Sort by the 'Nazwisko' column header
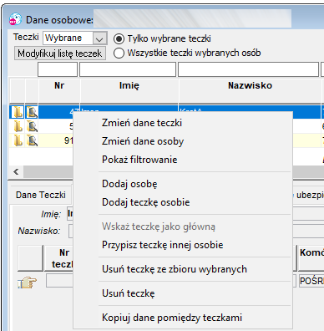Image resolution: width=324 pixels, height=331 pixels. pos(250,91)
